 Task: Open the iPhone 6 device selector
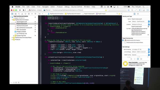coord(47,10)
